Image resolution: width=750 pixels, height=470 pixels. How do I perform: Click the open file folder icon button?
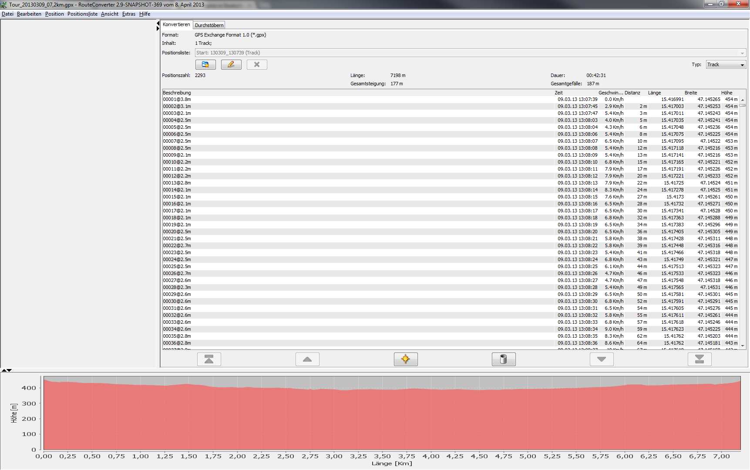[205, 65]
